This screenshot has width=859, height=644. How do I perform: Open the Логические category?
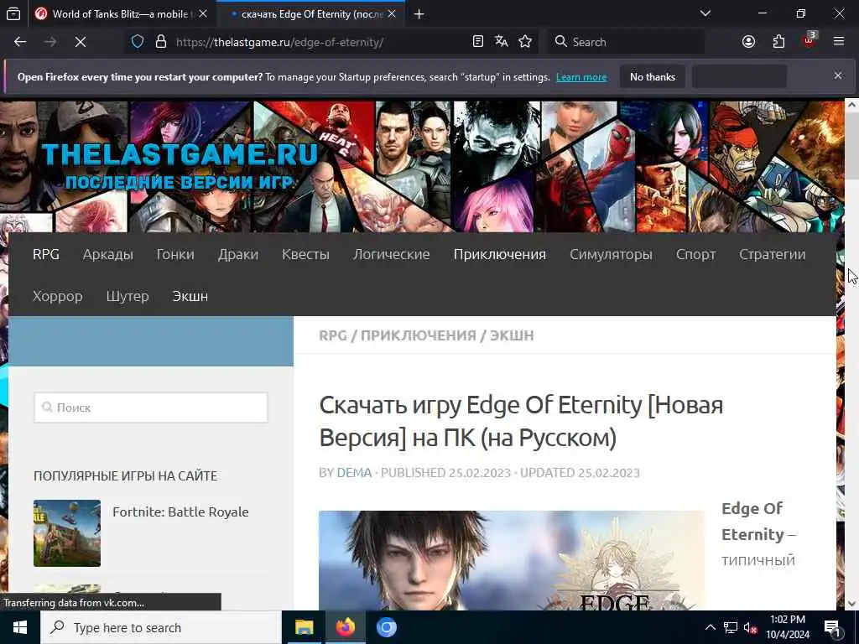(391, 254)
